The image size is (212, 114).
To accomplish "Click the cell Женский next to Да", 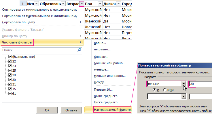I will (x=93, y=21).
